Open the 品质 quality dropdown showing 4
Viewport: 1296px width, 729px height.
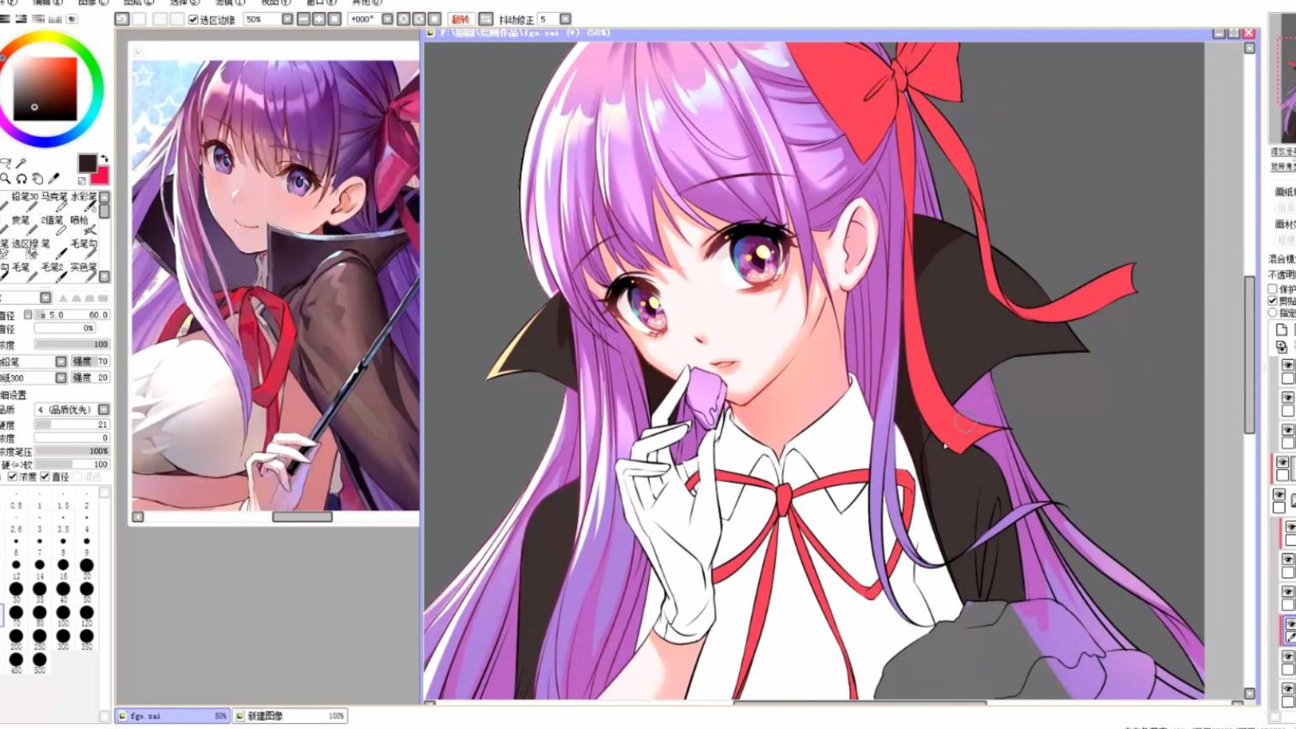[x=103, y=410]
